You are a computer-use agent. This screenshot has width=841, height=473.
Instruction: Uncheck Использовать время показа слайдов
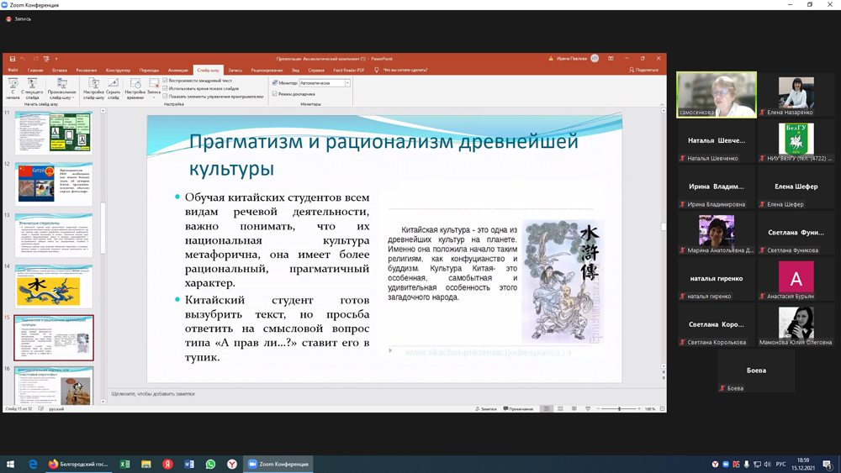(x=166, y=88)
